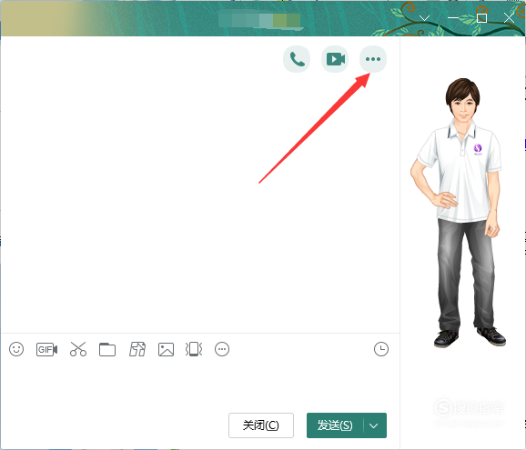526x450 pixels.
Task: Click inside the message input area
Action: point(200,385)
